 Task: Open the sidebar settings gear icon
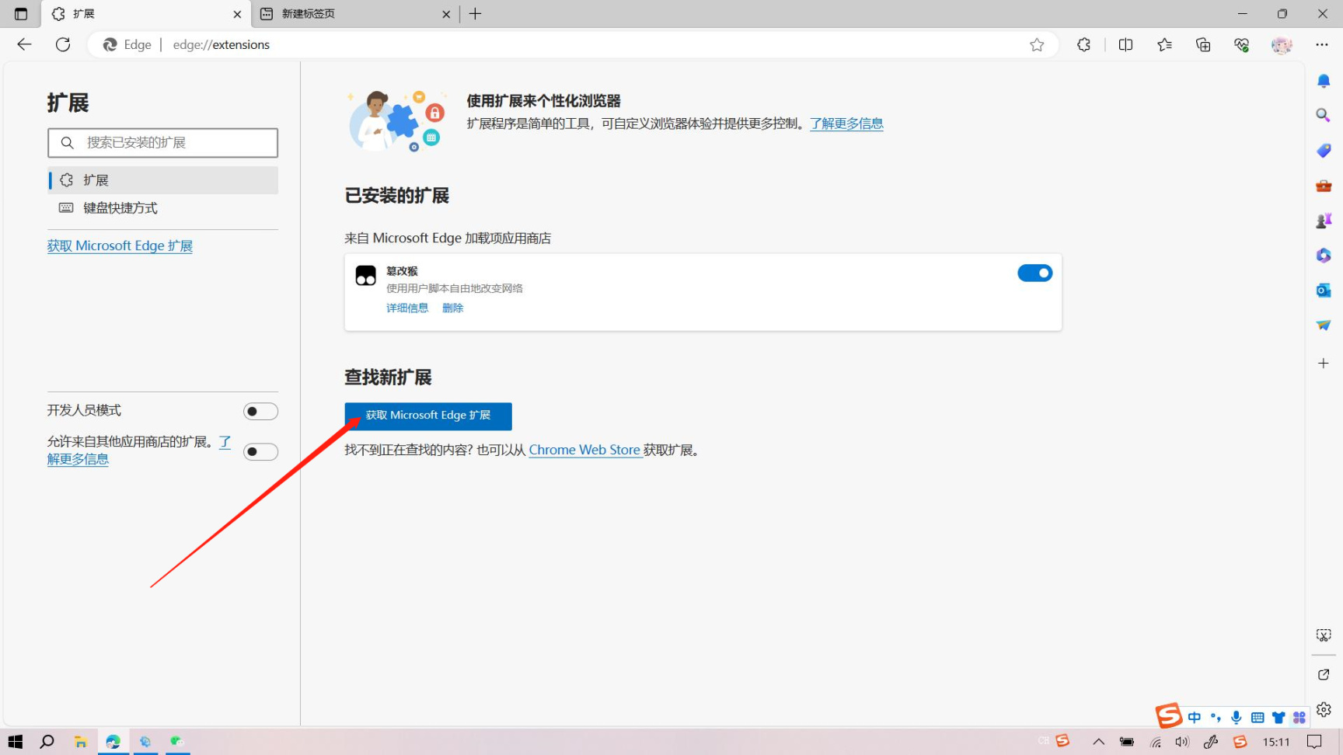pyautogui.click(x=1324, y=709)
